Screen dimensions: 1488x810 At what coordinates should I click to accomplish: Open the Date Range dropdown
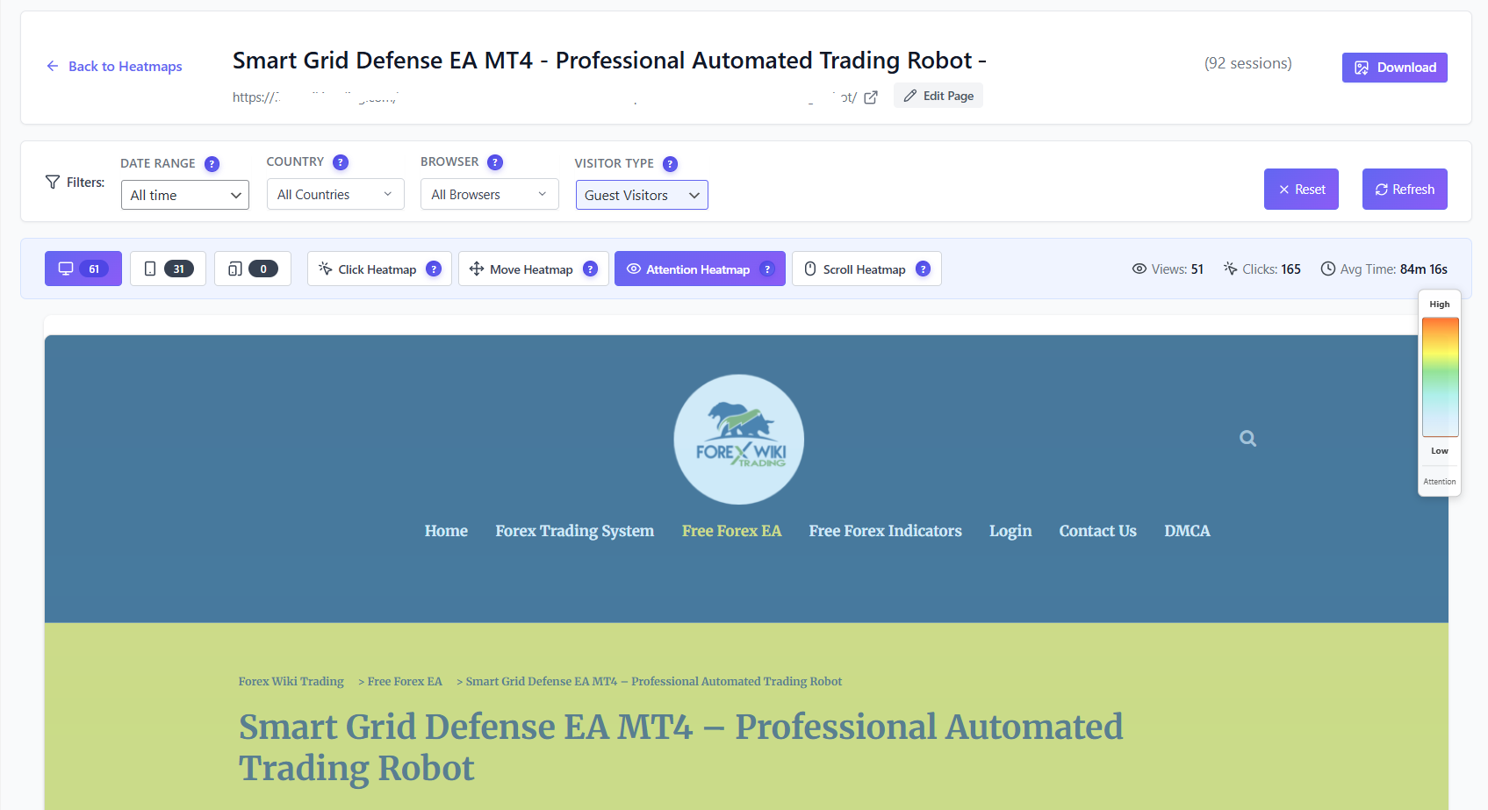pos(185,195)
